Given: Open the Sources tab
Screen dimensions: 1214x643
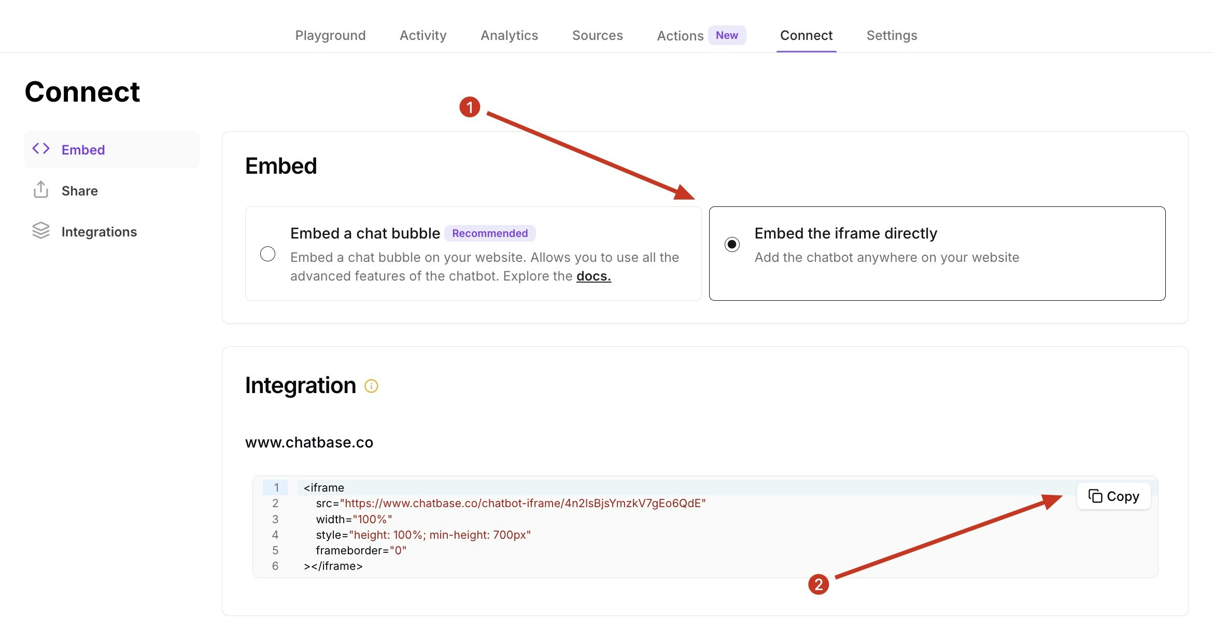Looking at the screenshot, I should click(597, 35).
